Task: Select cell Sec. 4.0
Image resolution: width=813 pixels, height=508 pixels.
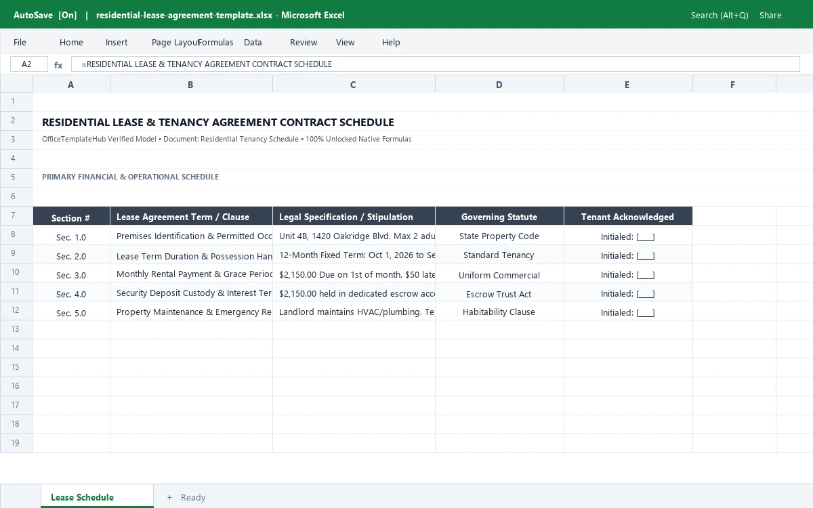Action: [x=71, y=292]
